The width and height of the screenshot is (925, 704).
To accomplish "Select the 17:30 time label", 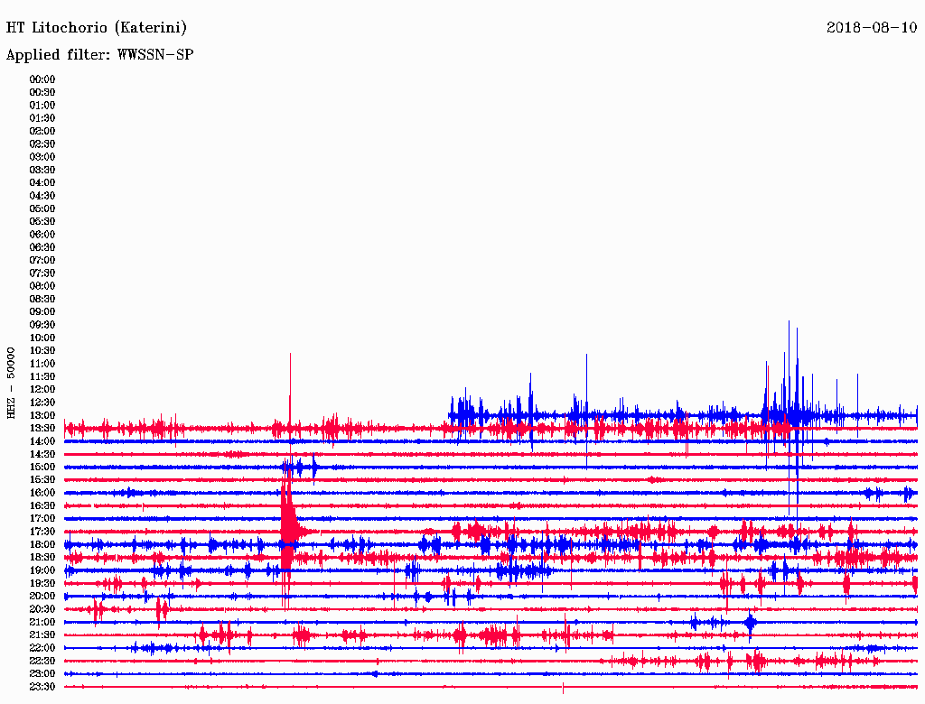I will pos(42,532).
